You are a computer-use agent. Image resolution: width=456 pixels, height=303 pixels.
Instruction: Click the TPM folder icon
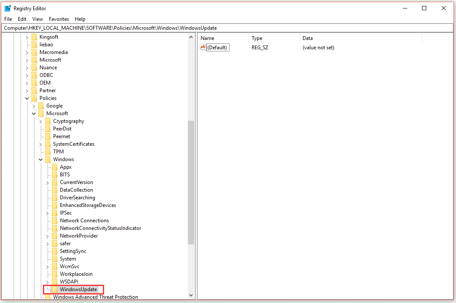click(x=48, y=151)
